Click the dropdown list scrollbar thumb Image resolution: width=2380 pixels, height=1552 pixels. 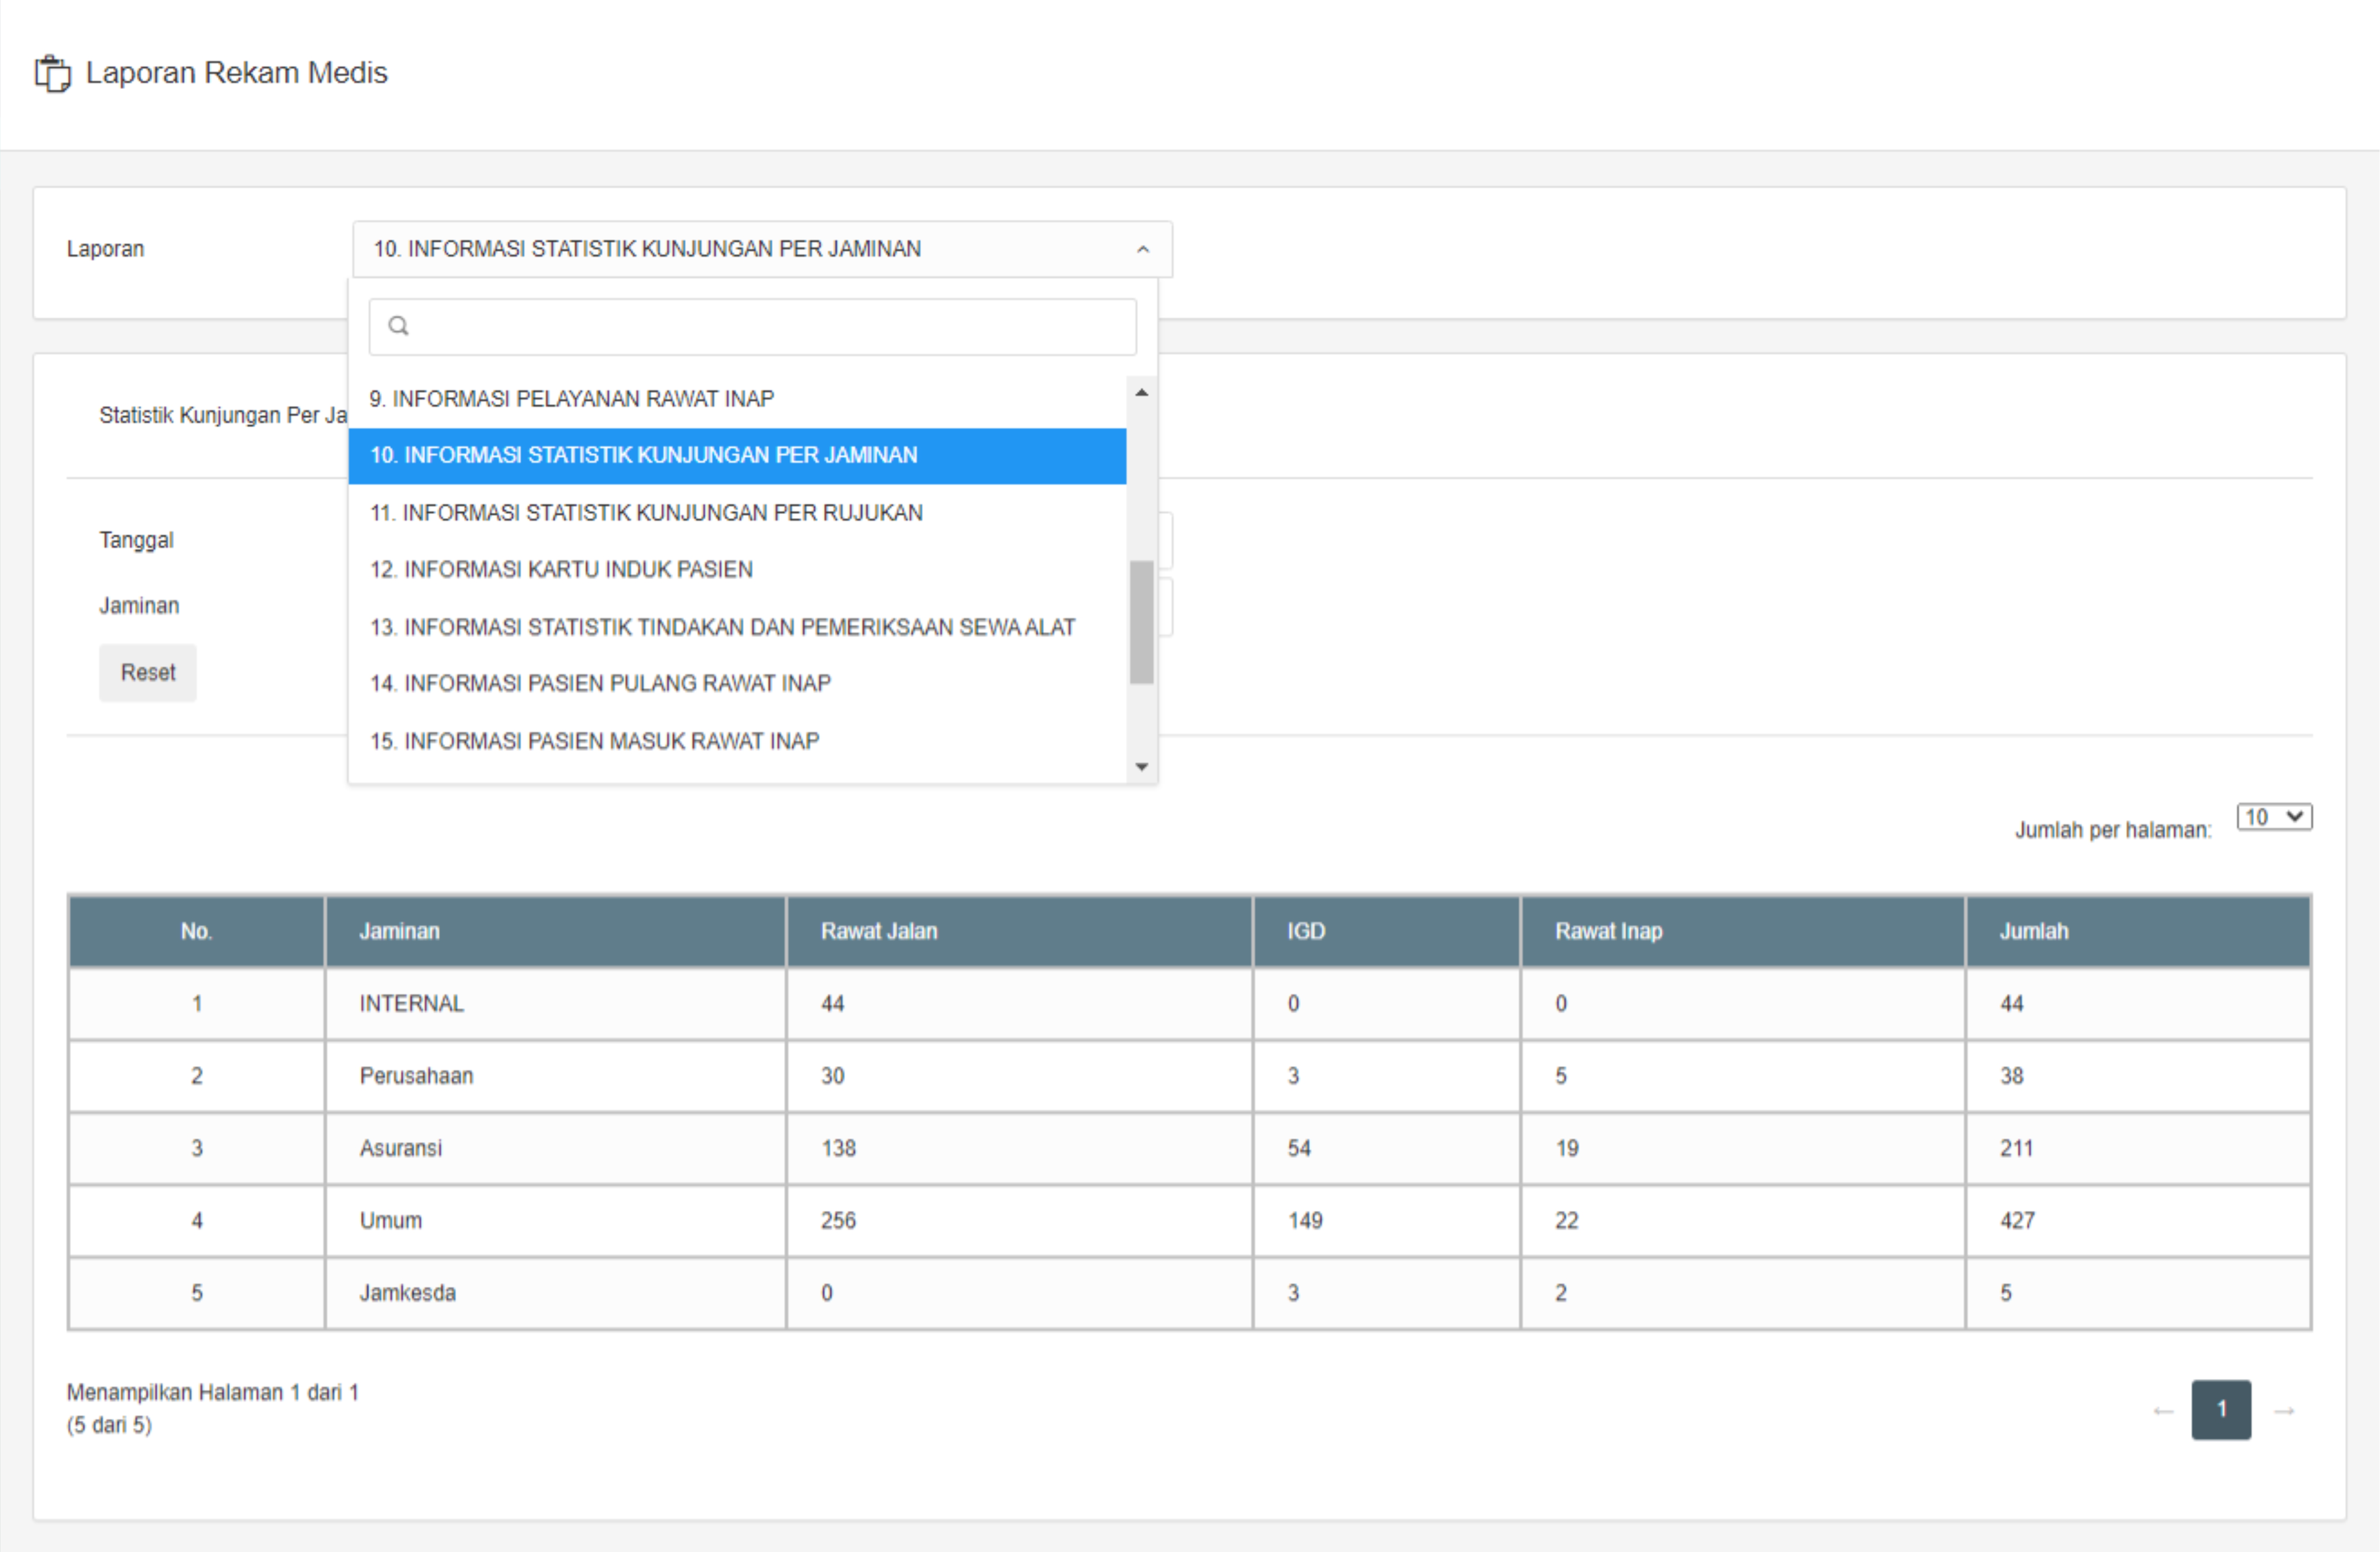(x=1141, y=622)
